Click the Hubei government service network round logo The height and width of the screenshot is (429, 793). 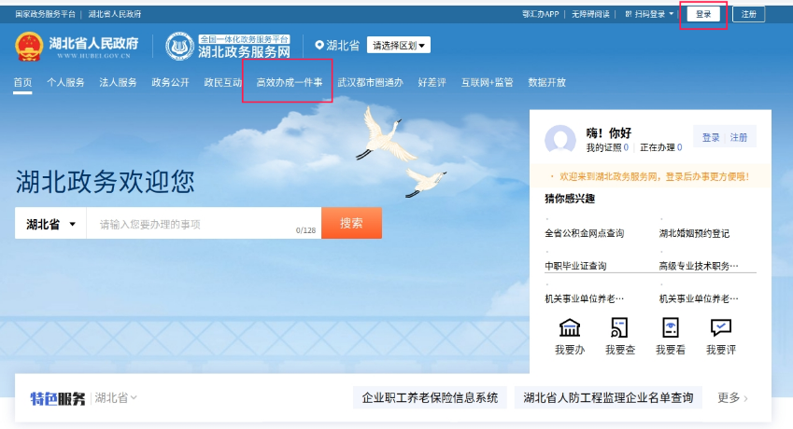(179, 47)
